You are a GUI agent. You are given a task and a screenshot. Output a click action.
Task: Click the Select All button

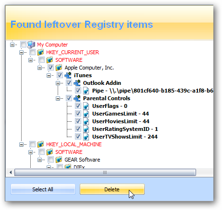(43, 189)
